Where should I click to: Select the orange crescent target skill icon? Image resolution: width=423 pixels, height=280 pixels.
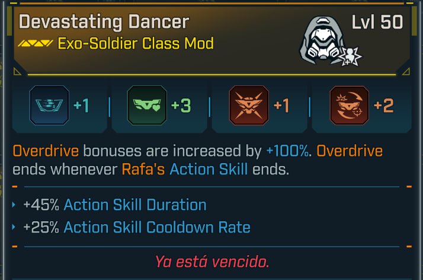[x=350, y=106]
